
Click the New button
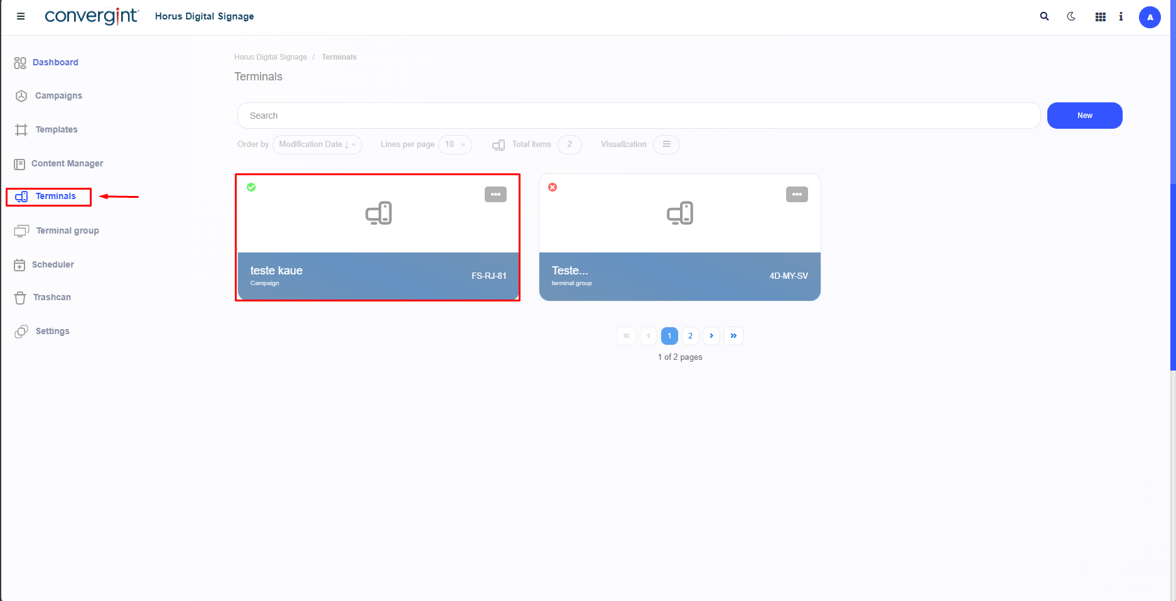(1084, 116)
